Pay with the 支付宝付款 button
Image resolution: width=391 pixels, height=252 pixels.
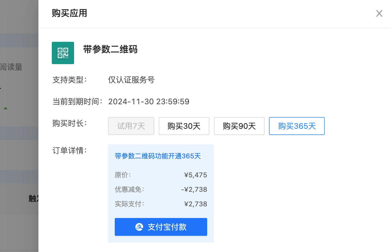pyautogui.click(x=161, y=227)
